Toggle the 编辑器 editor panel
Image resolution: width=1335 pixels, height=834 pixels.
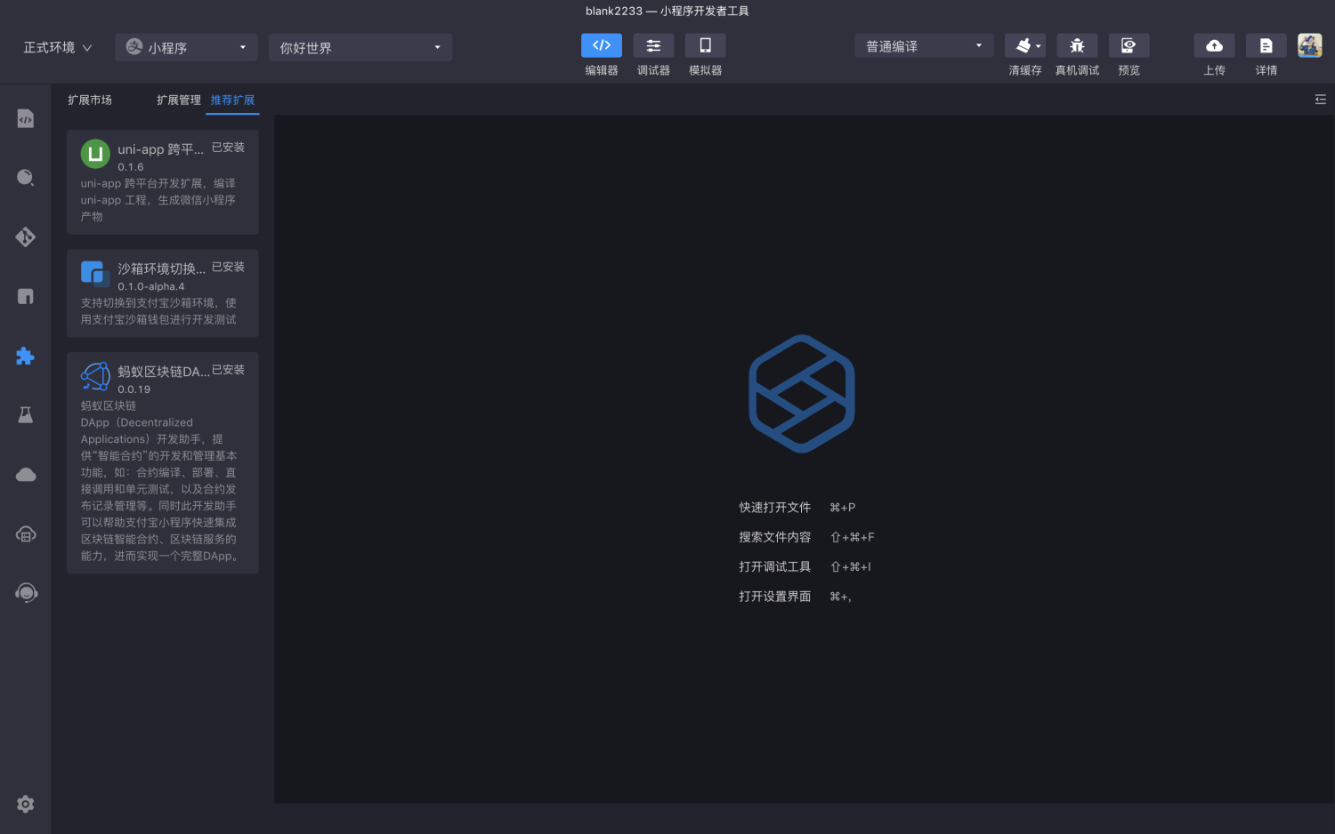(602, 45)
